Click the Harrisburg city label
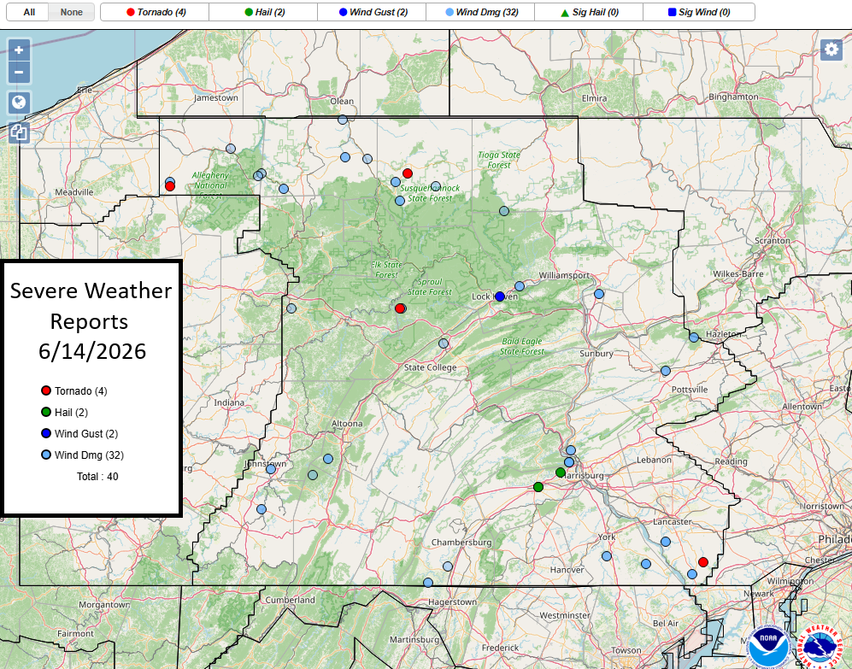 [x=585, y=476]
